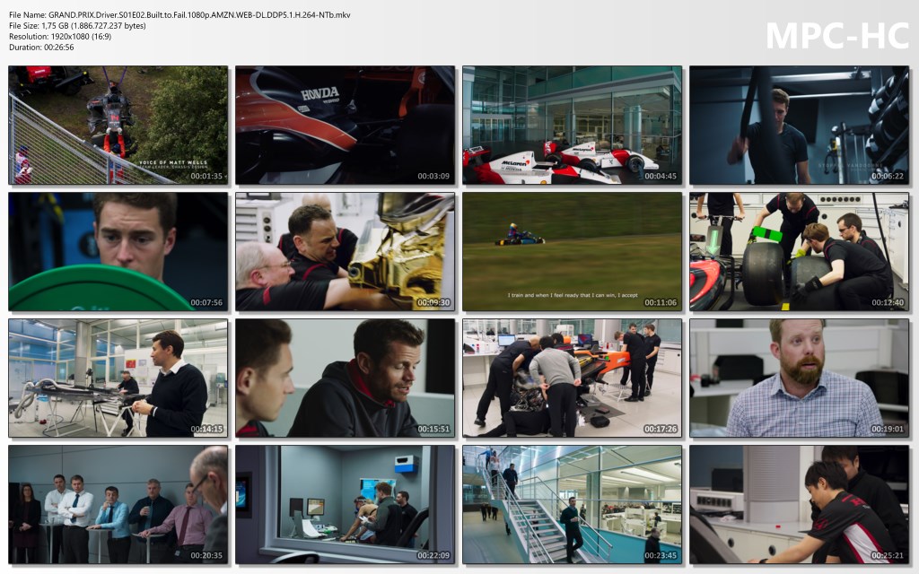Open the staircase atrium thumbnail at 00:23:45
Viewport: 919px width, 574px height.
(x=572, y=504)
